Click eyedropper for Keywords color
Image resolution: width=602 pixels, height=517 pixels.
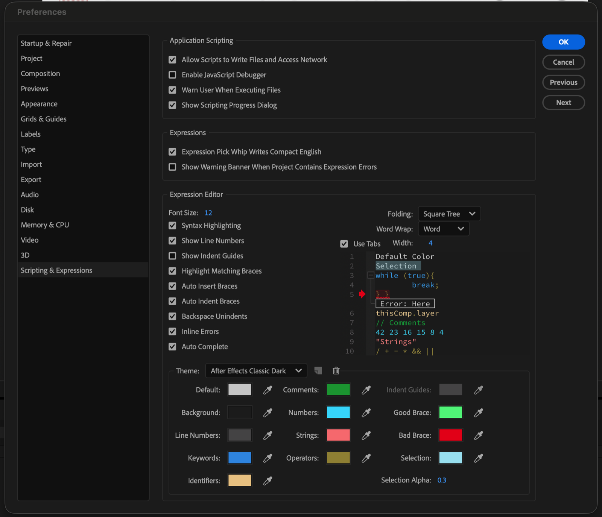(x=268, y=458)
